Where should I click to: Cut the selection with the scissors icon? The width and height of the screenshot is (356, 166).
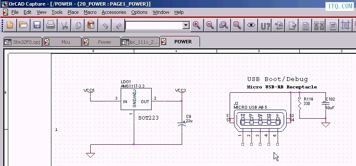tap(64, 25)
